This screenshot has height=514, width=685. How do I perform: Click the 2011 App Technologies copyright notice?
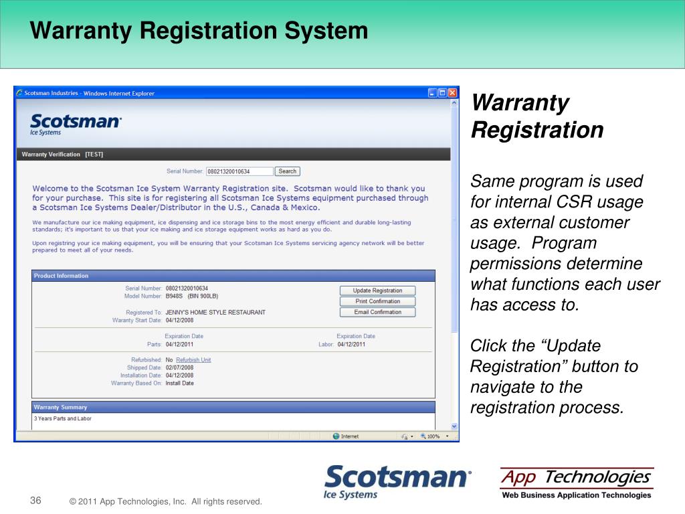coord(166,501)
